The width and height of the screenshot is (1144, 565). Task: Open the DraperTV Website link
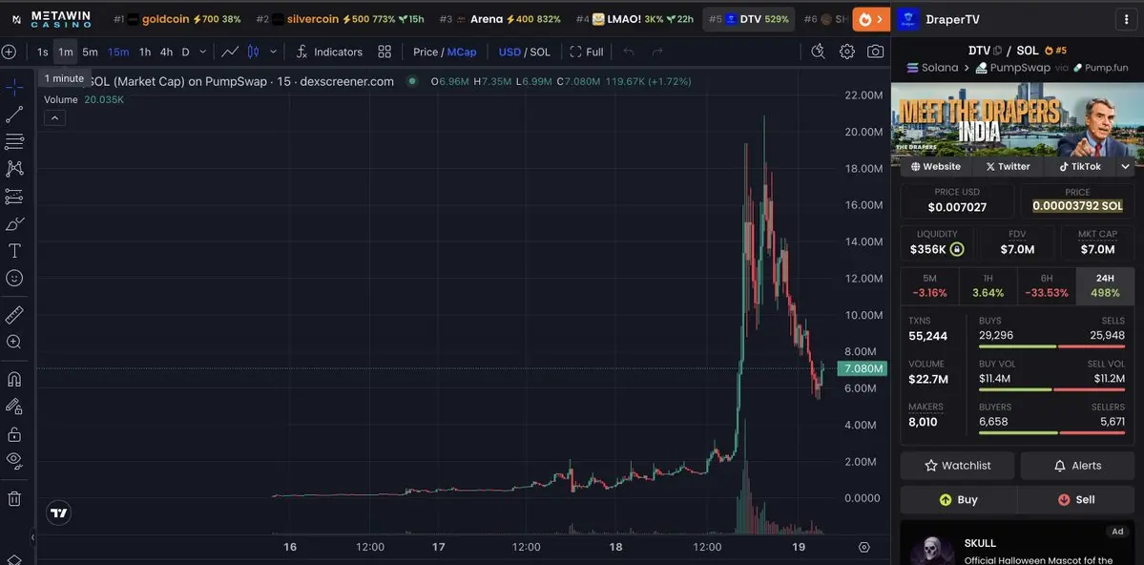(x=935, y=166)
